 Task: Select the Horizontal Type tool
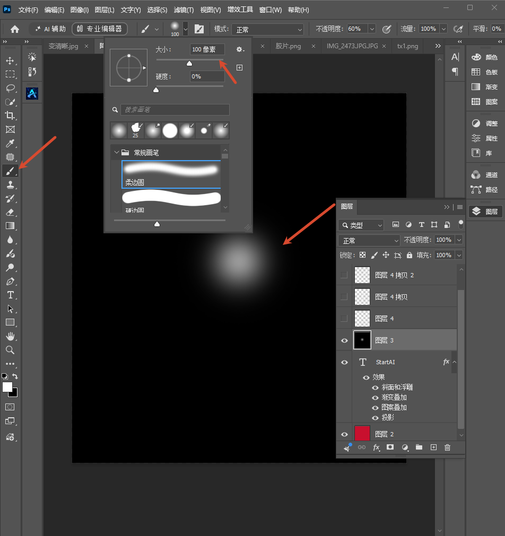pyautogui.click(x=10, y=295)
